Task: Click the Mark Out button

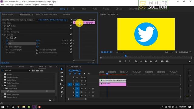Action: 130,61
